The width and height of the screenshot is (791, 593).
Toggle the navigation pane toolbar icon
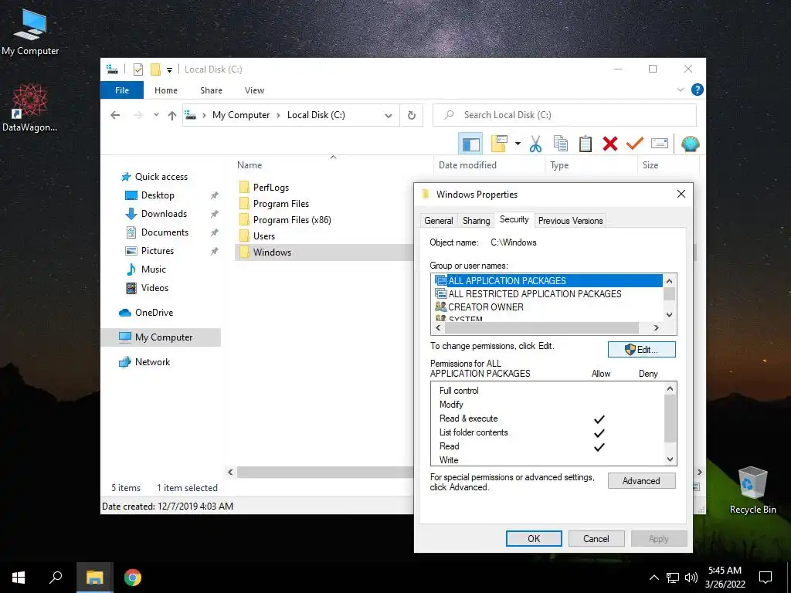470,144
